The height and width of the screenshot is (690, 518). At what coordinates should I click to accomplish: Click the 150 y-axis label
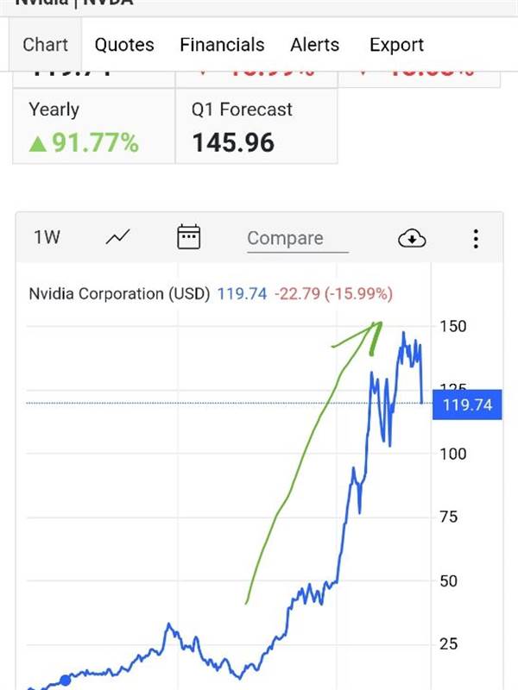[x=453, y=326]
